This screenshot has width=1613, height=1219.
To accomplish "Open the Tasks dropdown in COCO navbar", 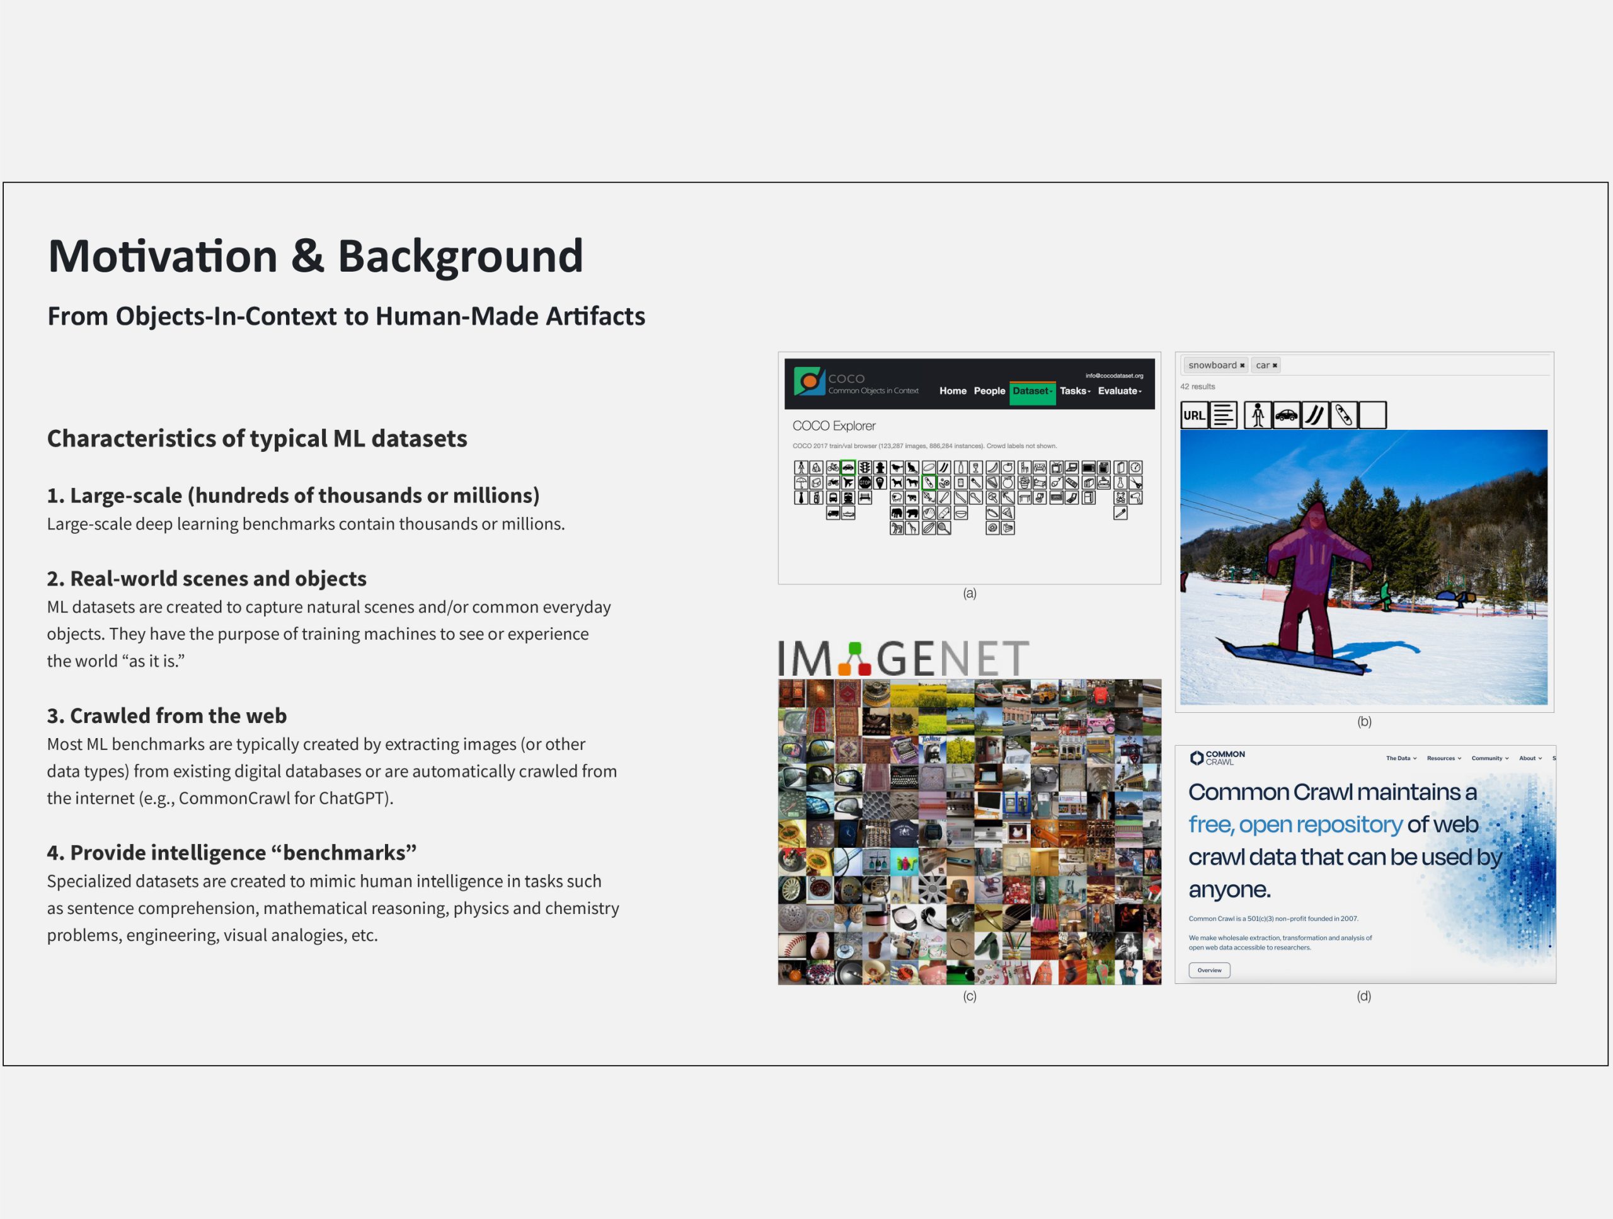I will (1075, 391).
